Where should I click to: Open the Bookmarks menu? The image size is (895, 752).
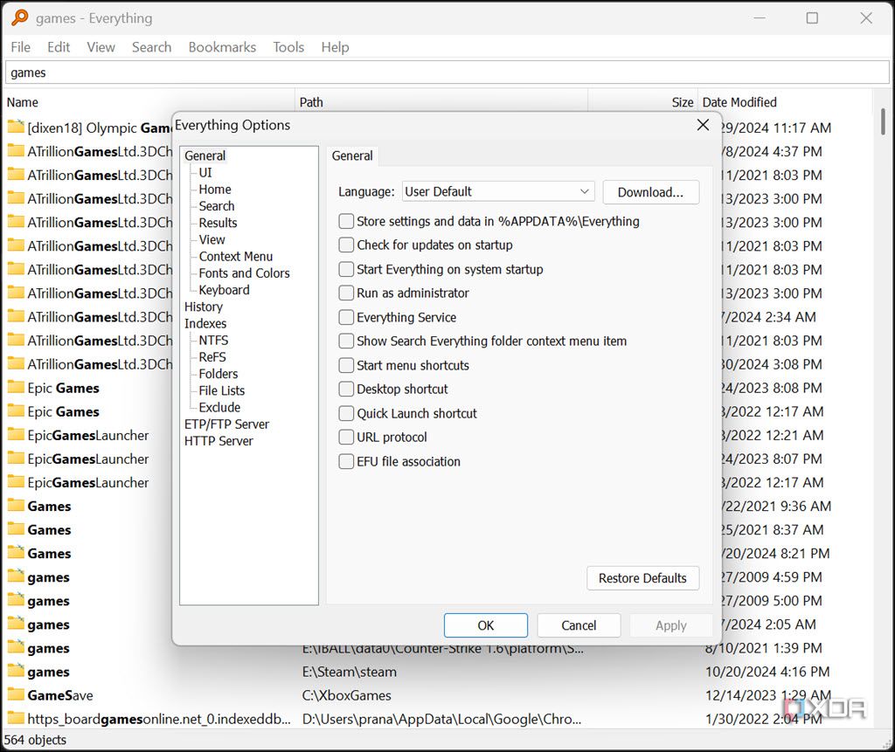[222, 47]
